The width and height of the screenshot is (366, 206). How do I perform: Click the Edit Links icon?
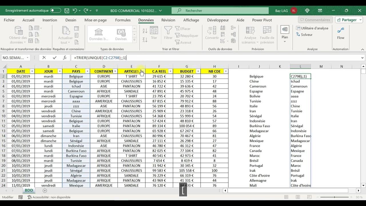pyautogui.click(x=77, y=42)
